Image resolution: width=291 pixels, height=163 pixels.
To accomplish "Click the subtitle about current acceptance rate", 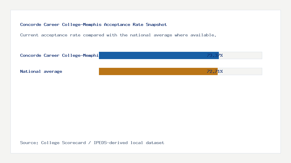I will pos(118,35).
